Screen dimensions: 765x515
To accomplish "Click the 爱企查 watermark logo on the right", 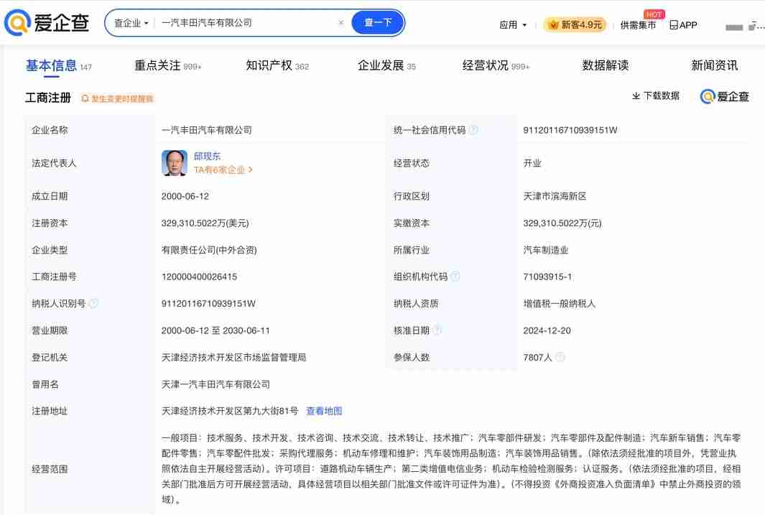I will (x=724, y=96).
